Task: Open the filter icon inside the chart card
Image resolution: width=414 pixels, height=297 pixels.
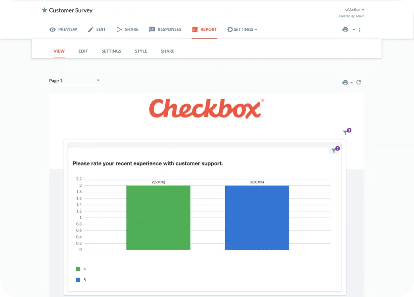Action: (334, 150)
